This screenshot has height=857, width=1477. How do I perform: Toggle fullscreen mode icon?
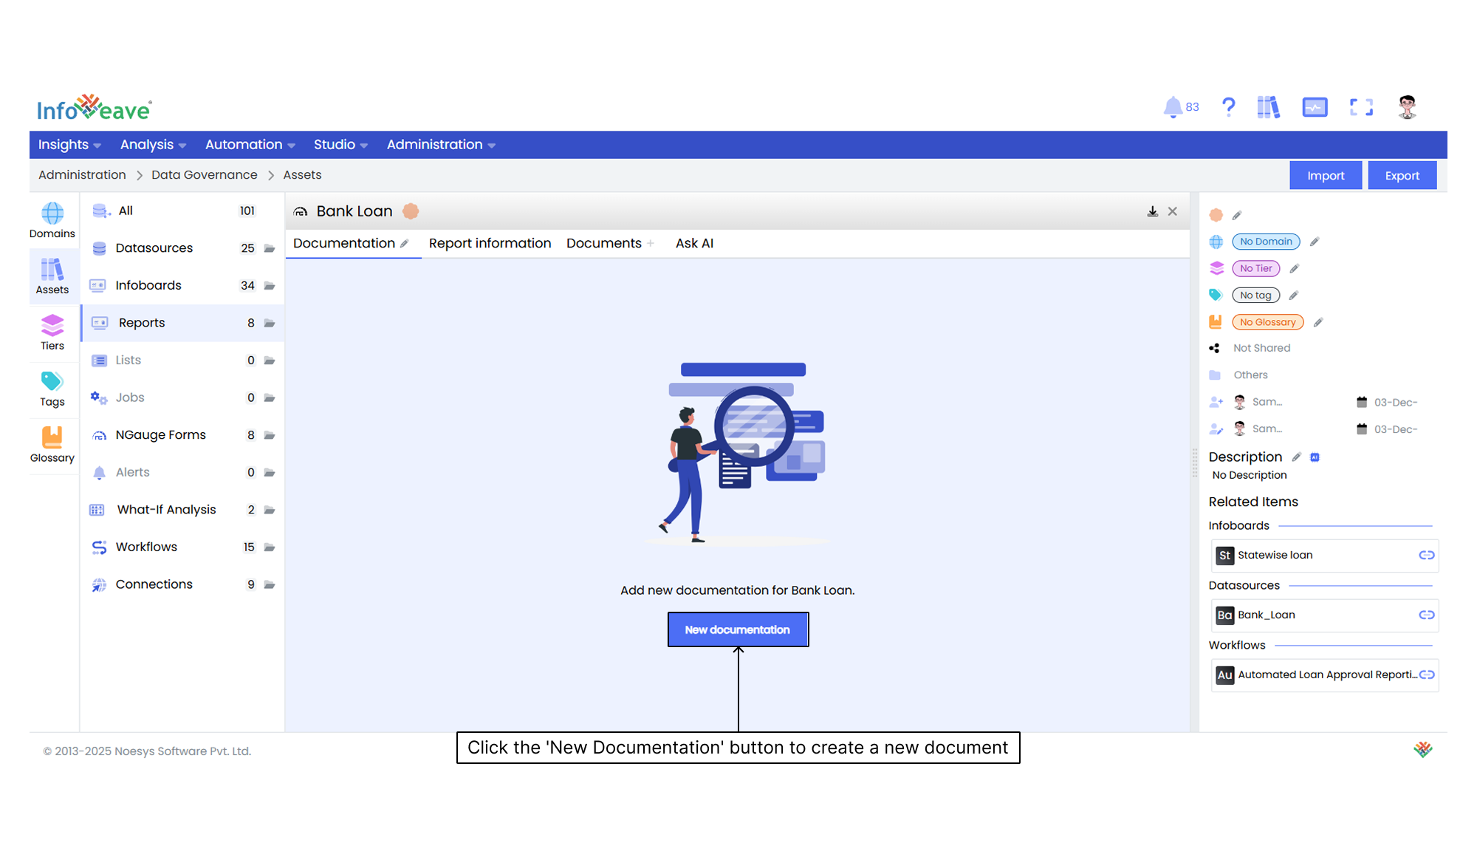(1361, 108)
